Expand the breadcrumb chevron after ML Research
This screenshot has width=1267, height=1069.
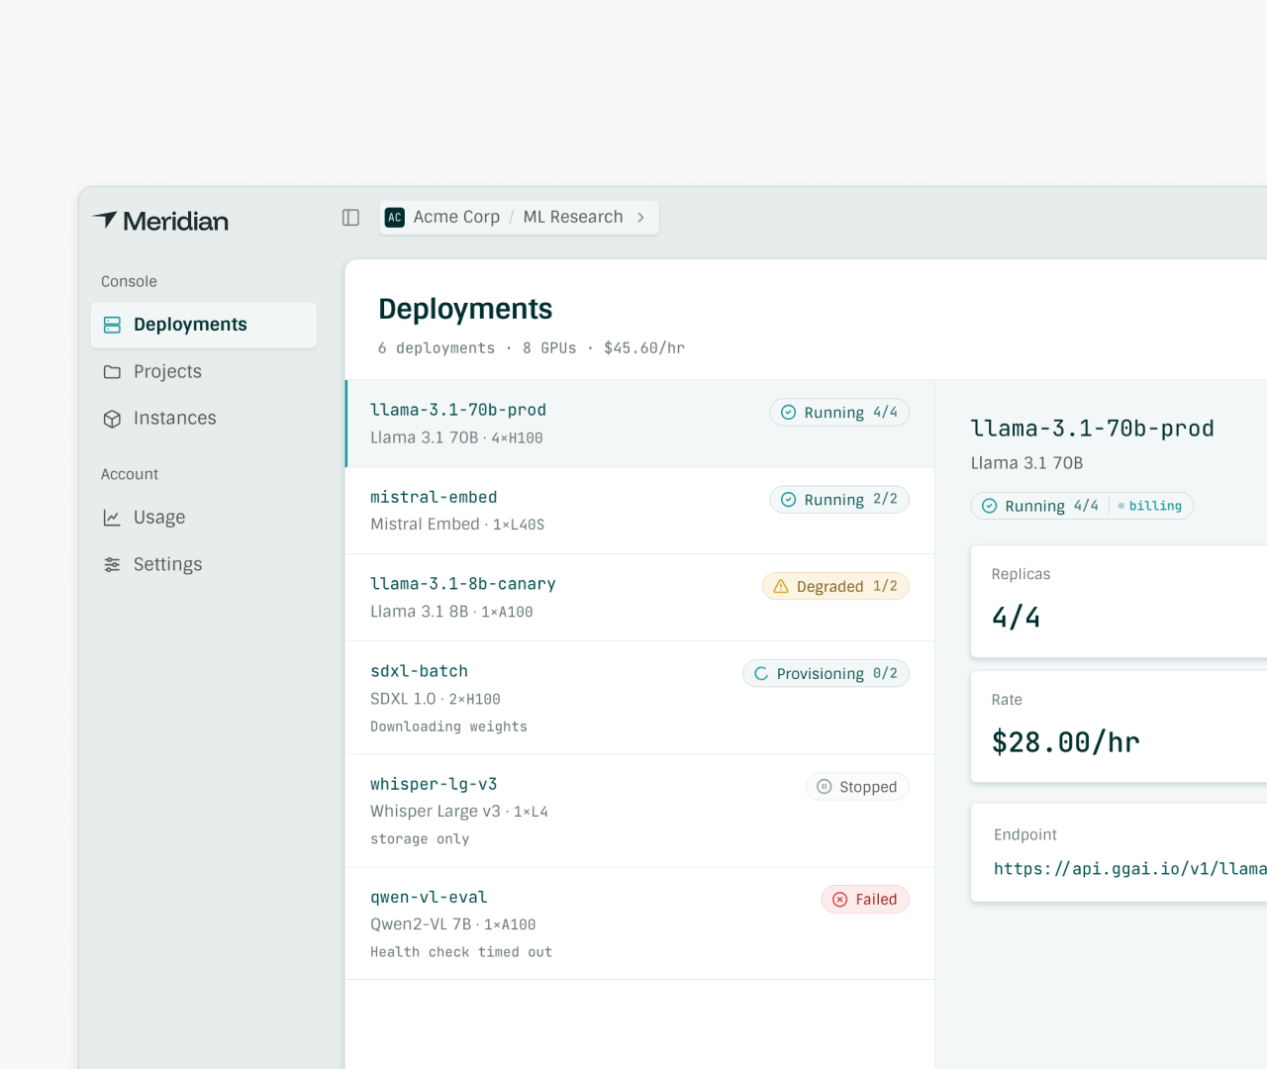pos(640,218)
